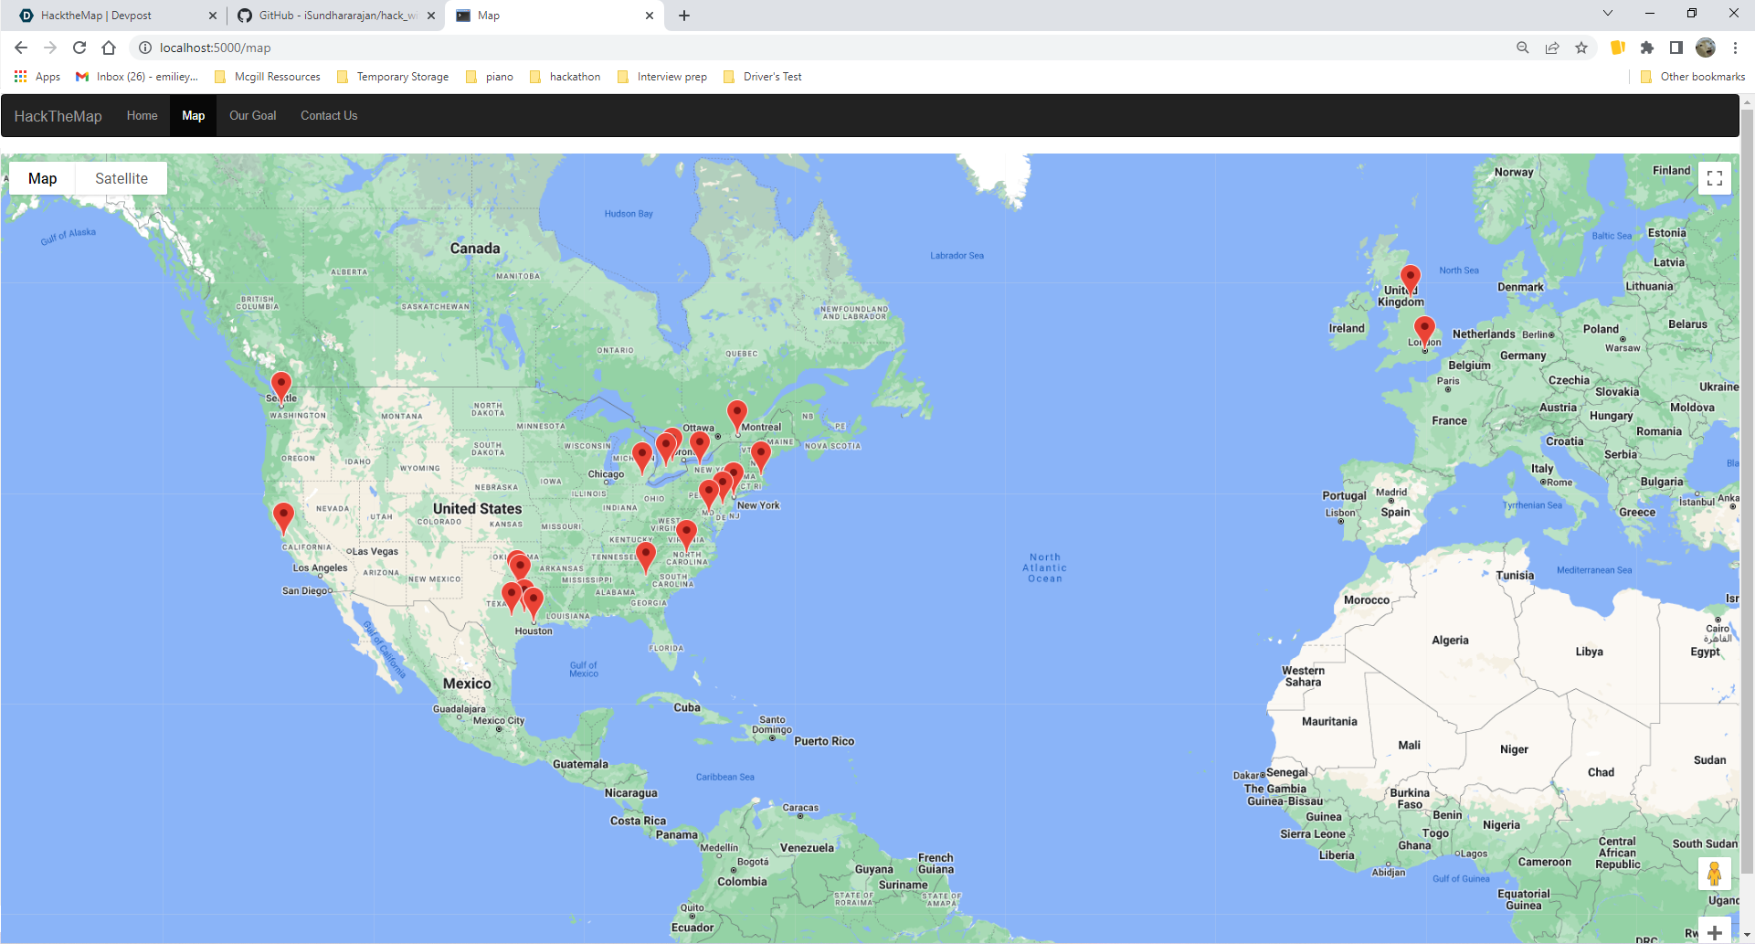
Task: Click the Tennessee map marker
Action: click(646, 557)
